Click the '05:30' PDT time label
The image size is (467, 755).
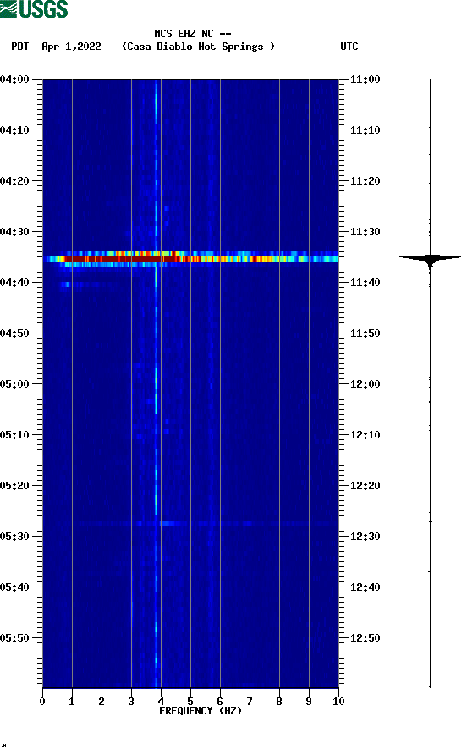point(15,537)
